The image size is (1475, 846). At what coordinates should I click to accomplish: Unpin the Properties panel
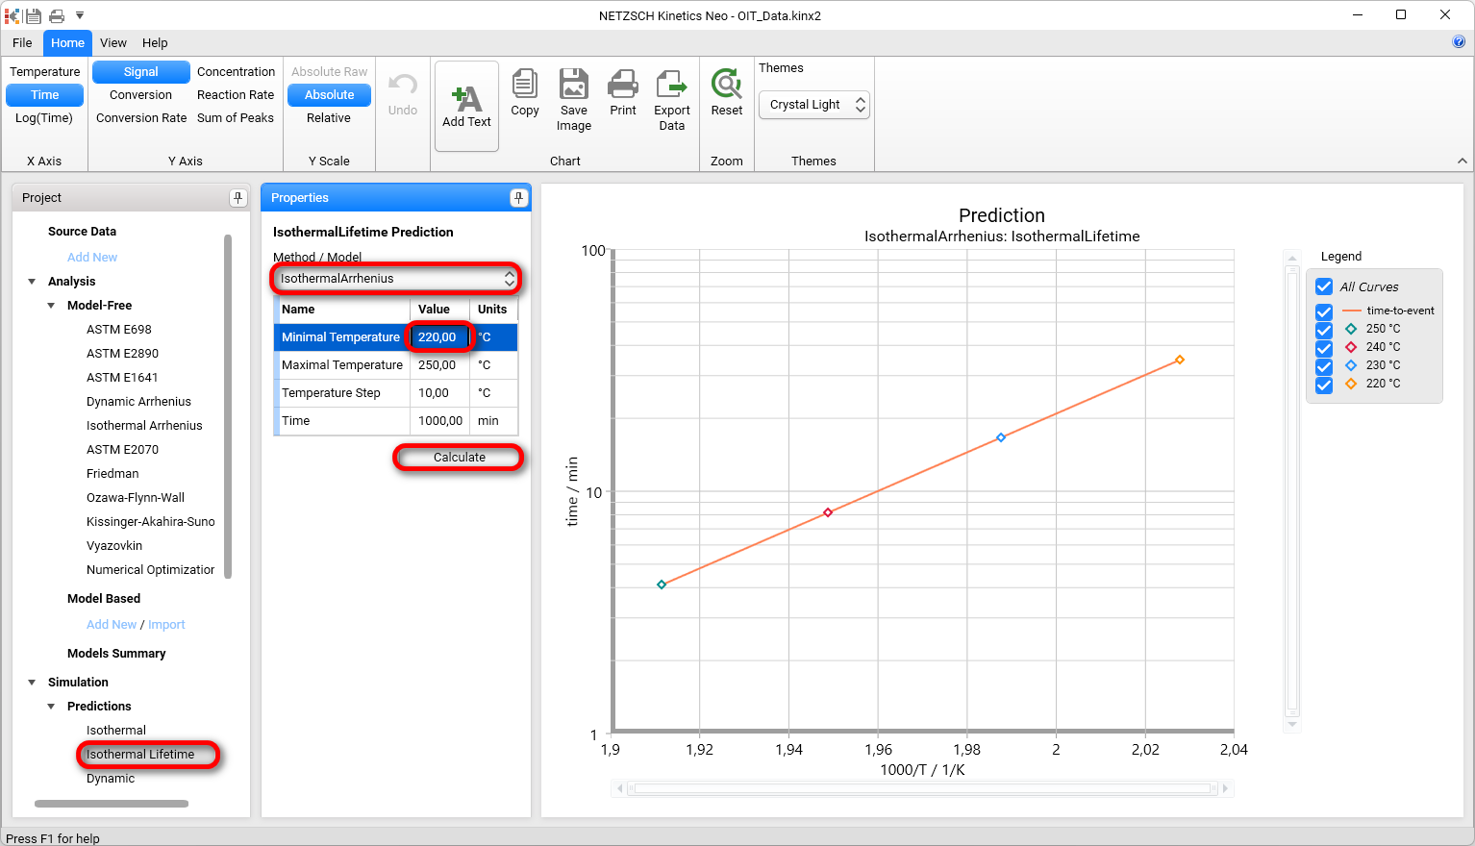click(x=518, y=197)
